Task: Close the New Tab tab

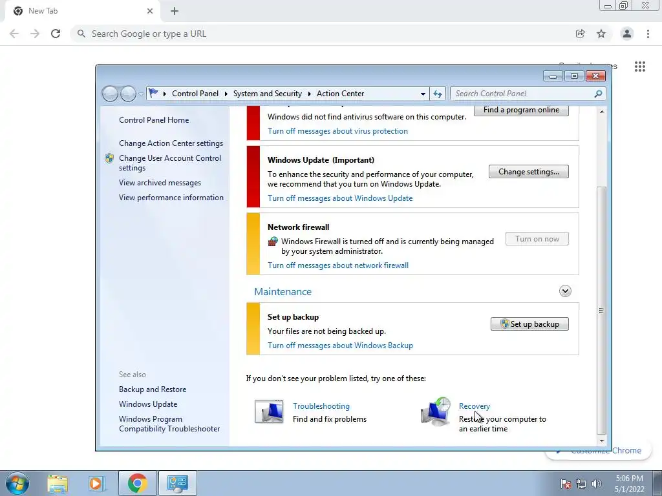Action: tap(150, 11)
